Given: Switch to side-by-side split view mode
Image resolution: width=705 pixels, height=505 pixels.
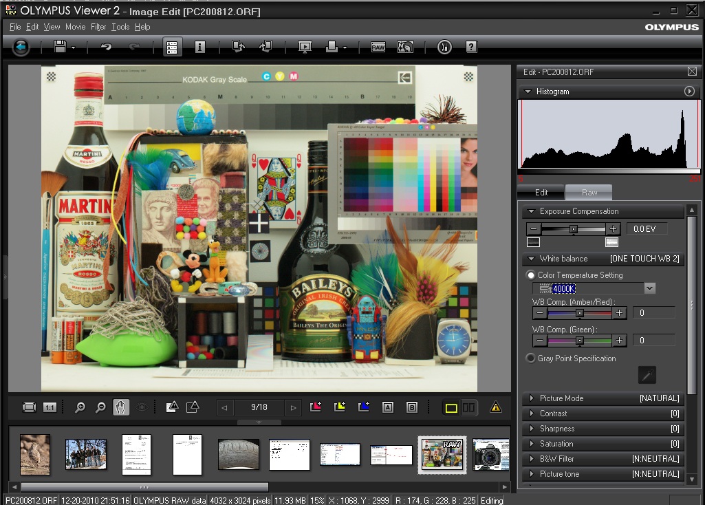Looking at the screenshot, I should coord(468,408).
